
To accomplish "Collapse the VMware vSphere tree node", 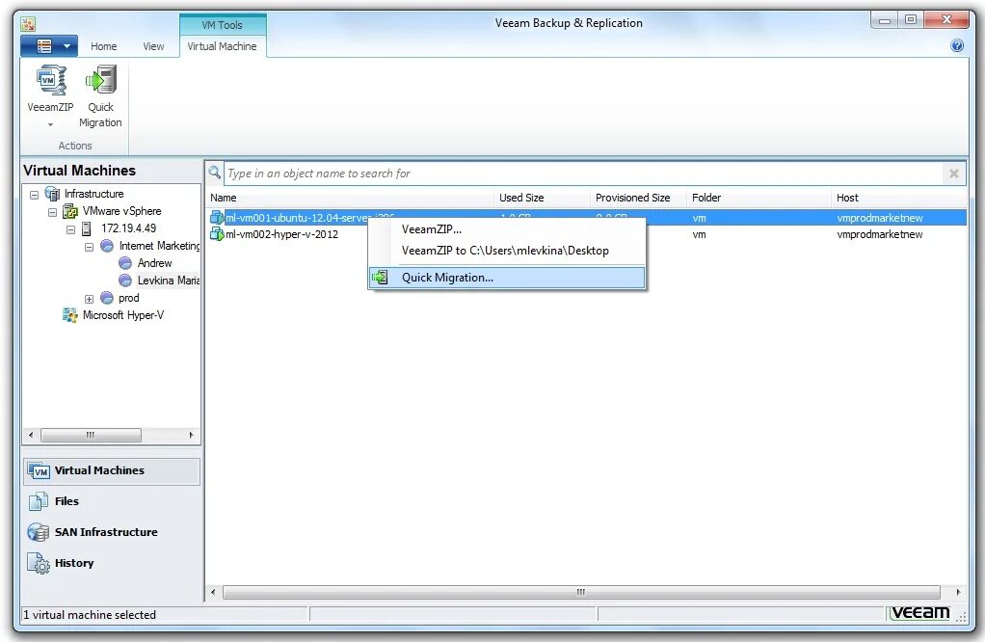I will [53, 212].
